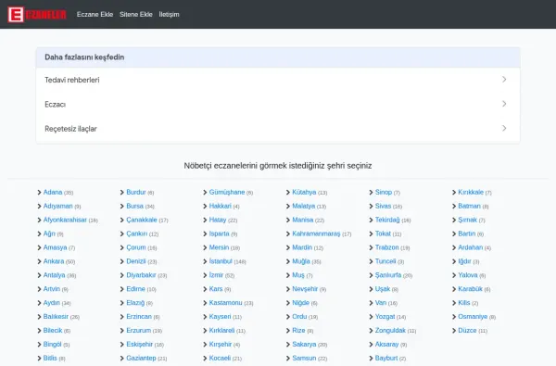556x366 pixels.
Task: Select the city Kayseri
Action: [x=220, y=317]
